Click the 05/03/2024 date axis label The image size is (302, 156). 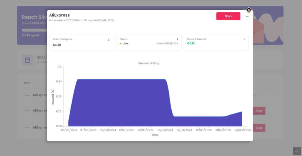pos(69,130)
